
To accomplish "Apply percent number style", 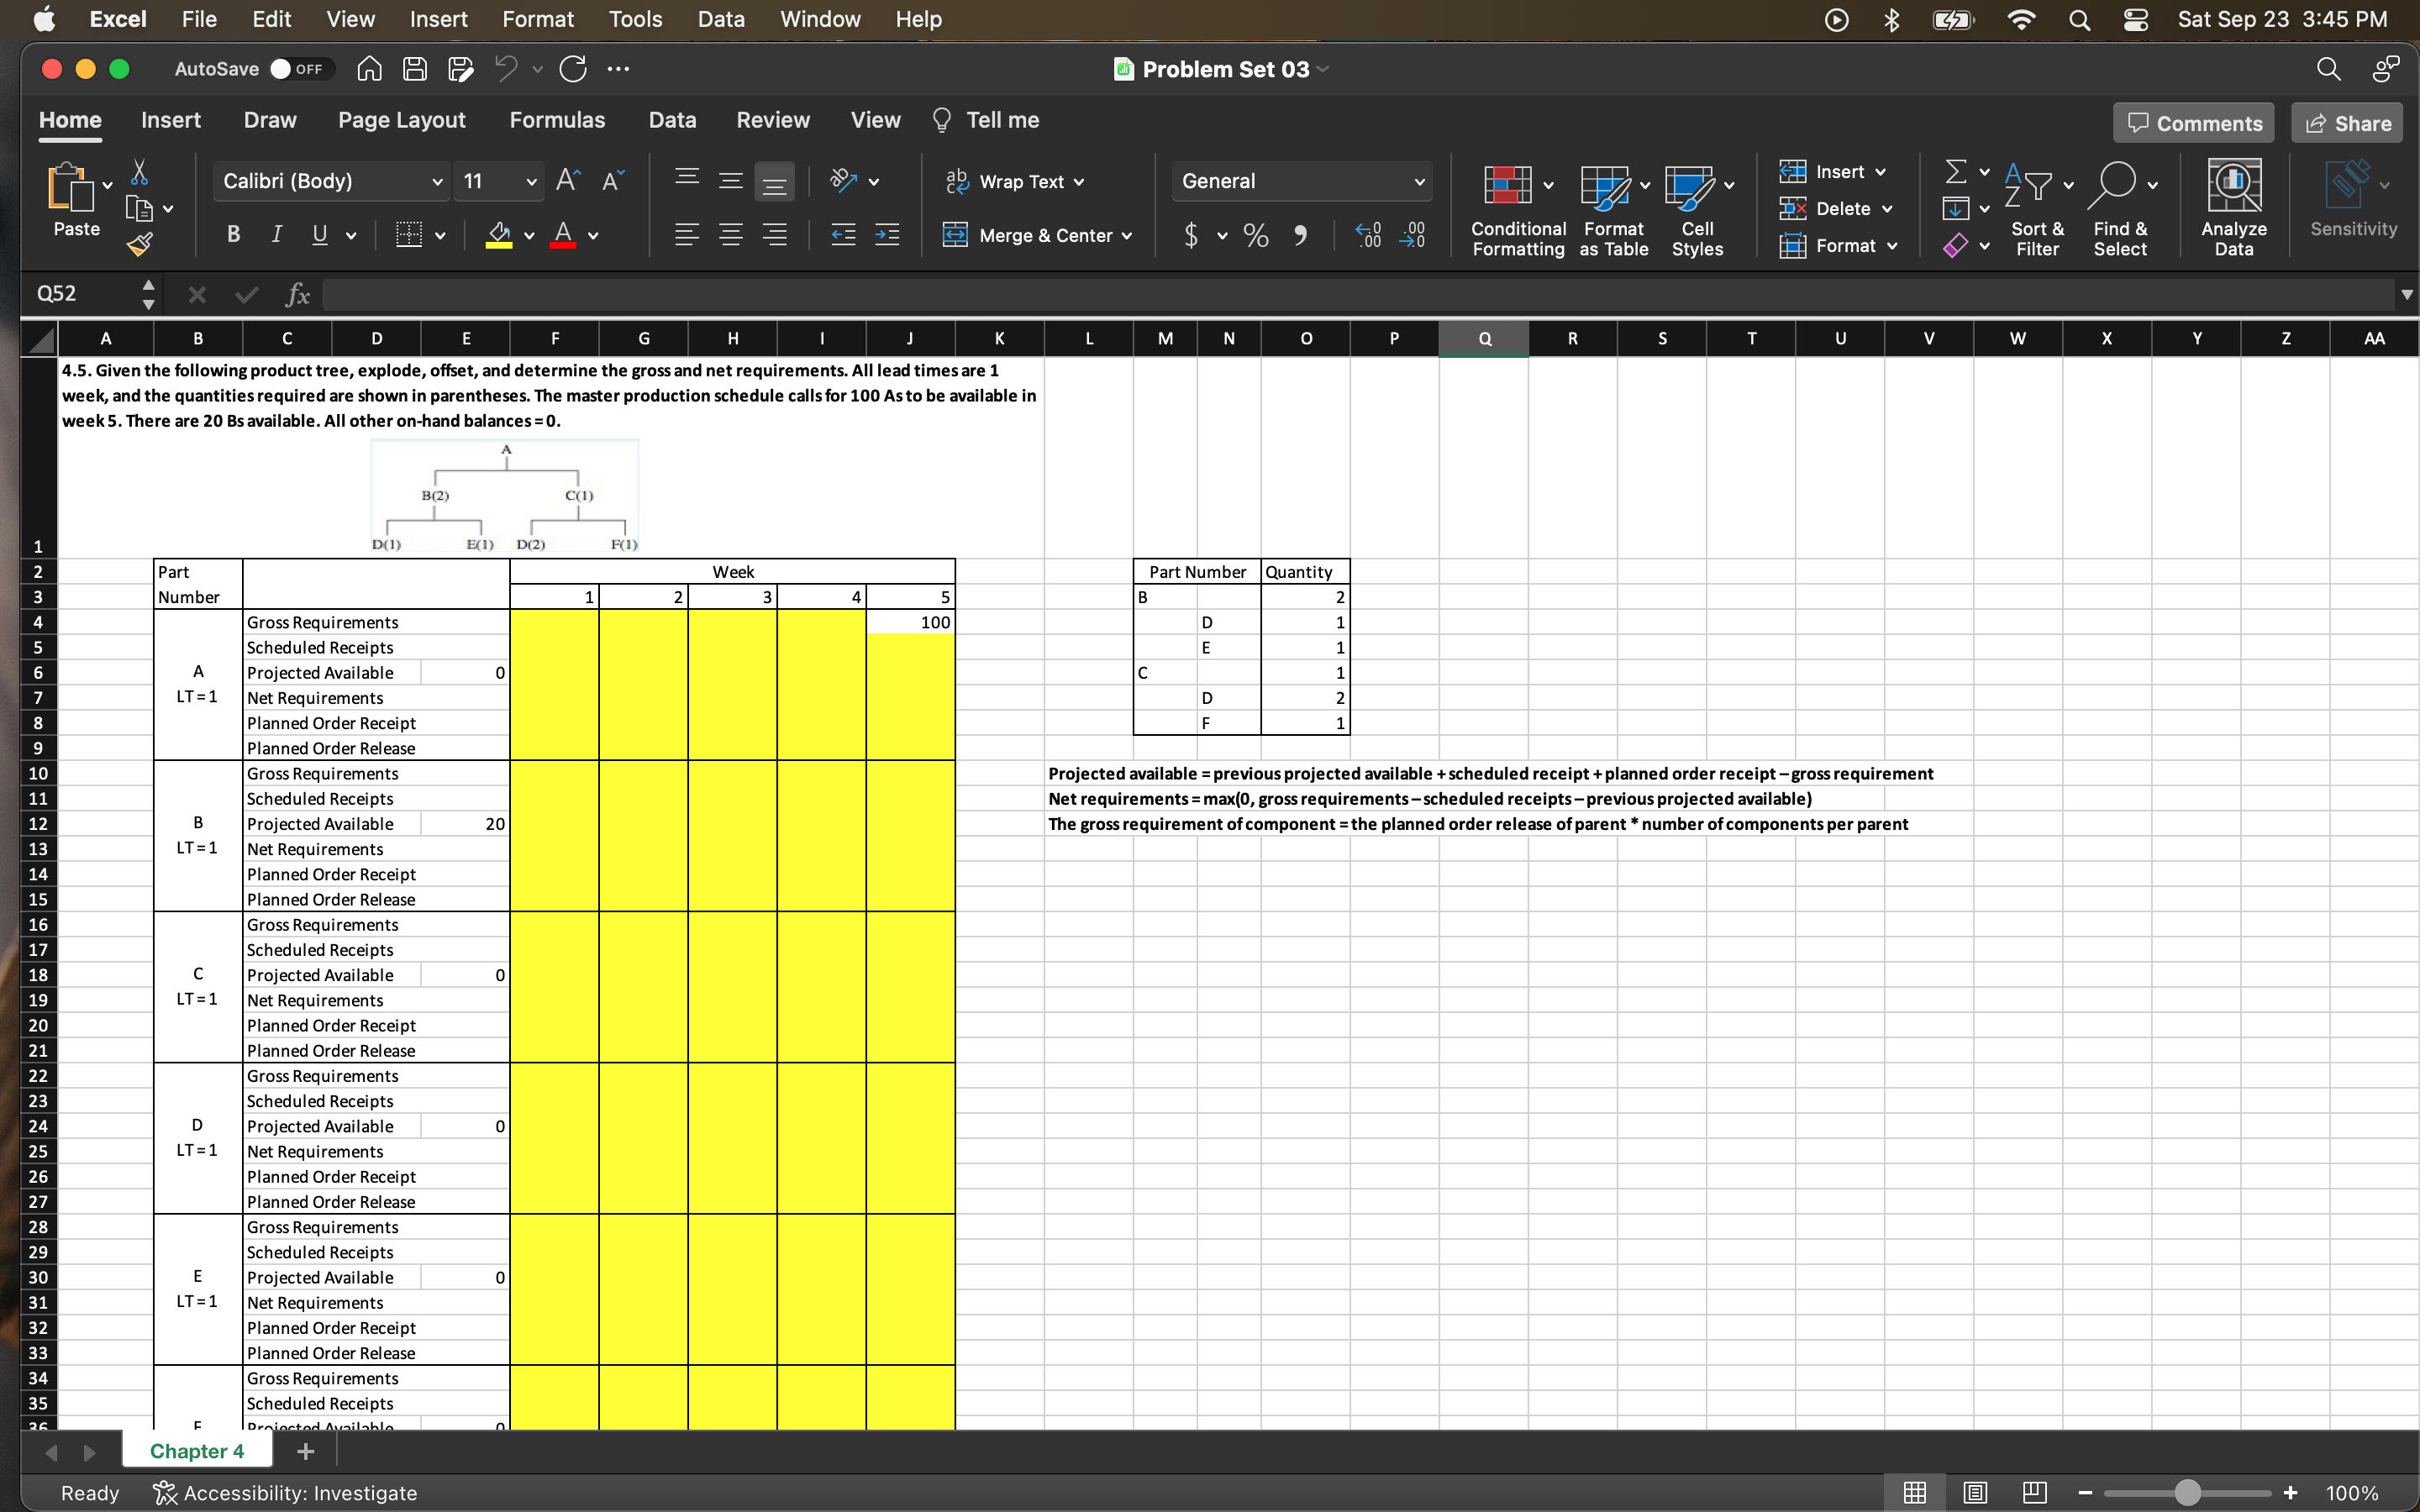I will pos(1255,235).
